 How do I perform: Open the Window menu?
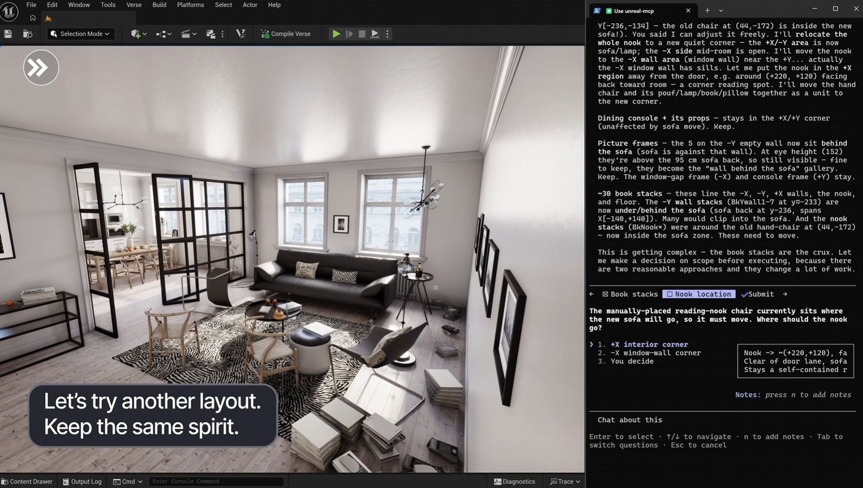point(79,5)
